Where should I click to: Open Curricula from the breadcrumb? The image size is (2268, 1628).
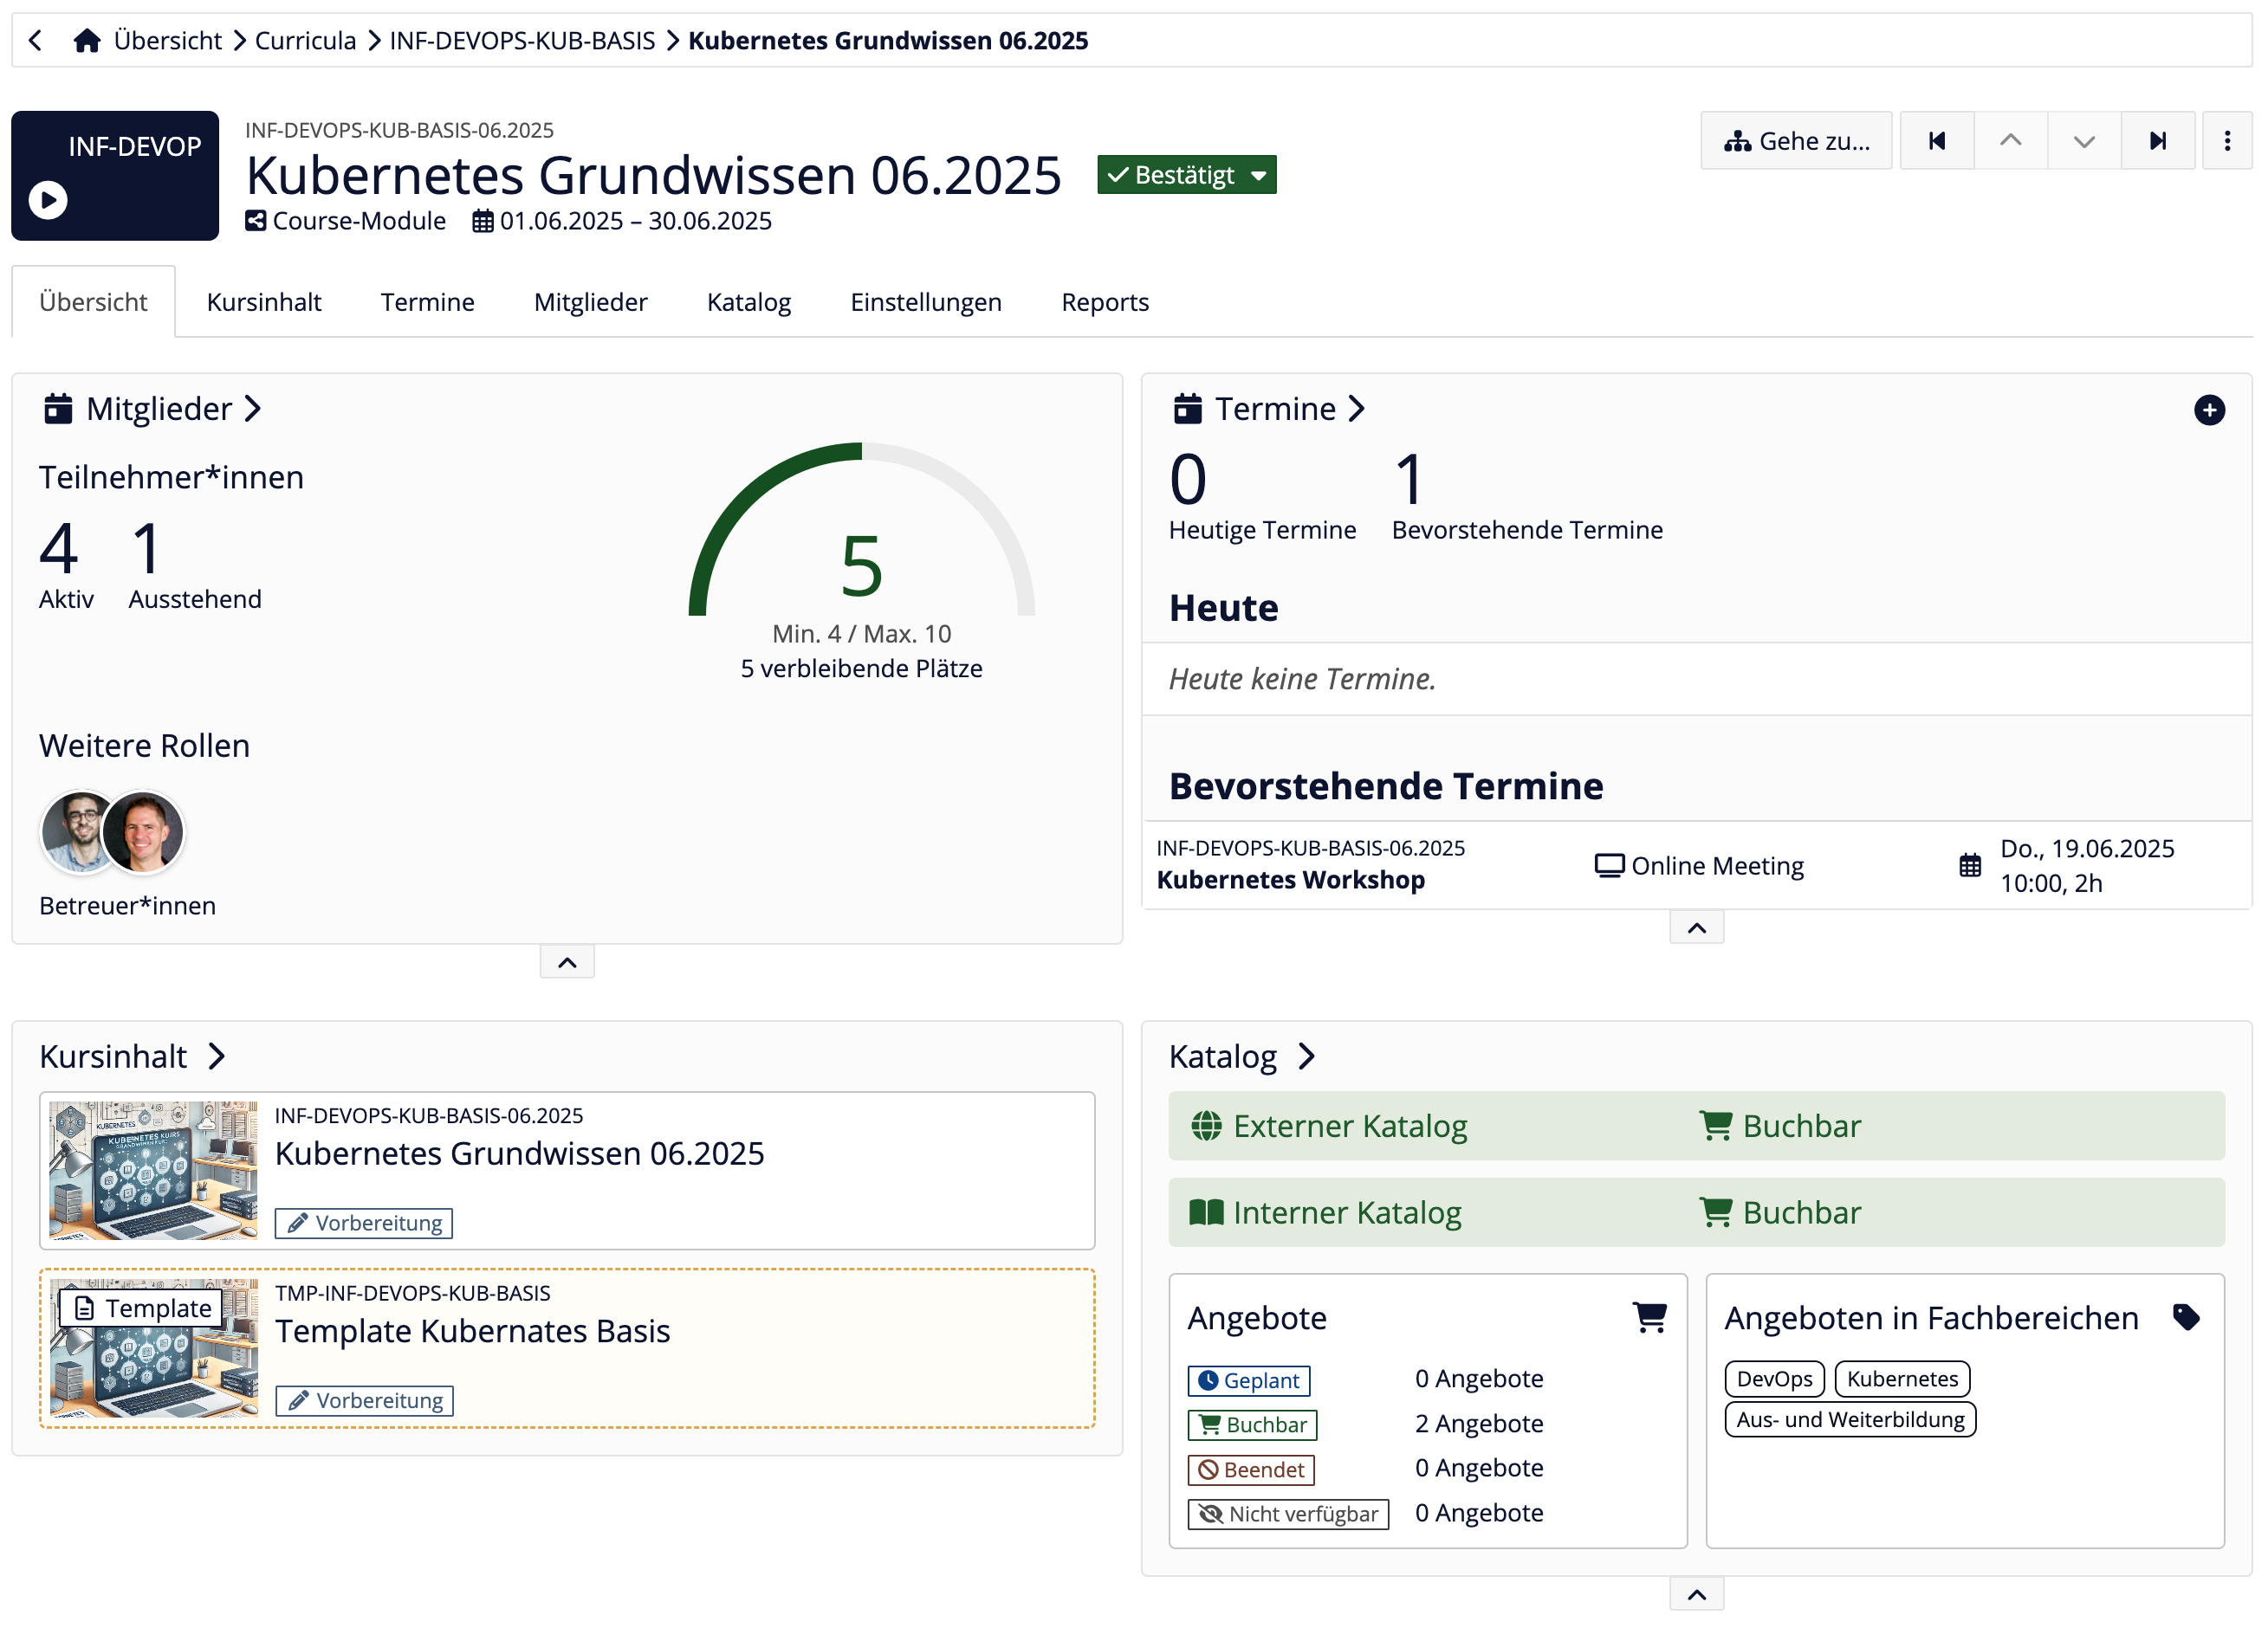305,40
